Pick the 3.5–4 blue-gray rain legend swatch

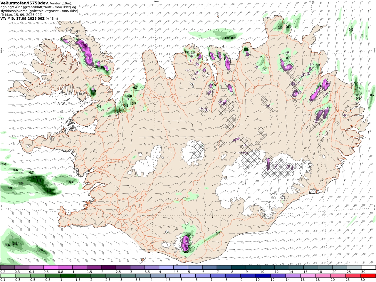click(x=143, y=276)
